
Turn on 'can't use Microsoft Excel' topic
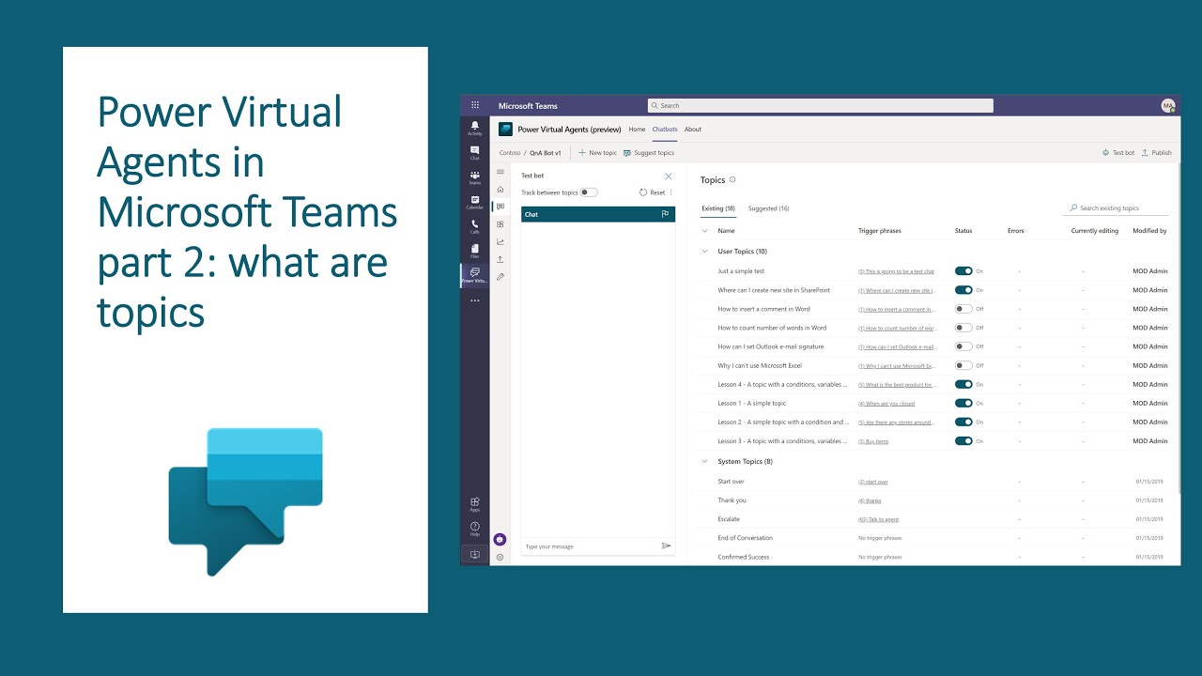(x=963, y=365)
